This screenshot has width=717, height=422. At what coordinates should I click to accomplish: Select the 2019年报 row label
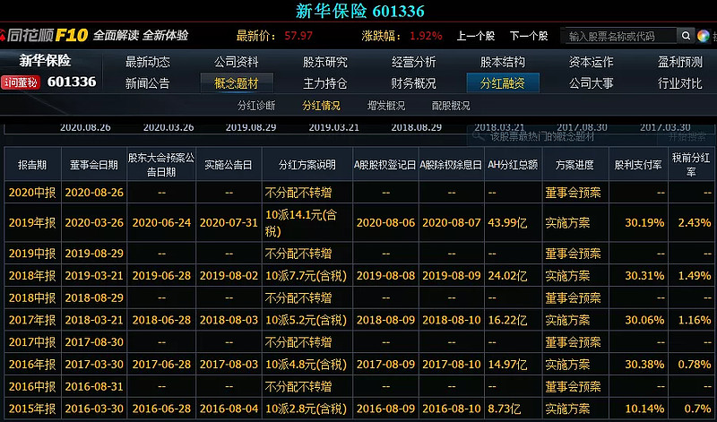point(32,223)
